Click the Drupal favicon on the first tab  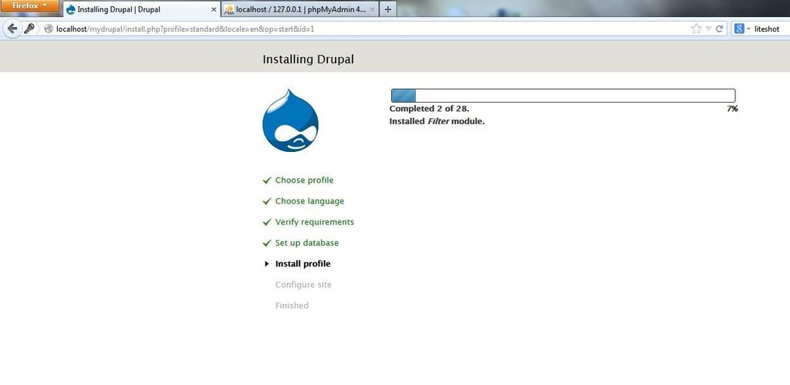71,9
